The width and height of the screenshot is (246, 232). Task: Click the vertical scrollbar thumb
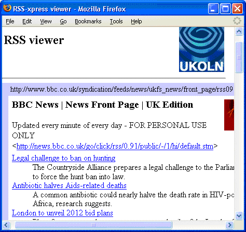239,57
